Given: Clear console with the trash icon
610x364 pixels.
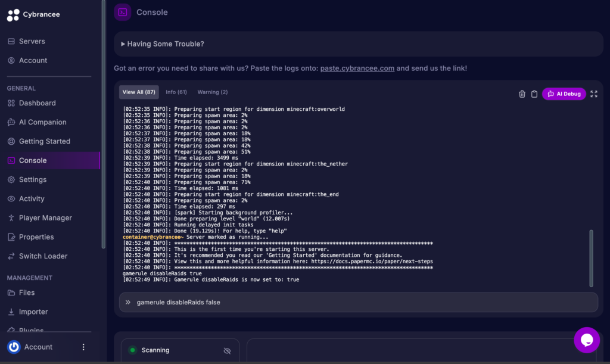Looking at the screenshot, I should pyautogui.click(x=522, y=94).
